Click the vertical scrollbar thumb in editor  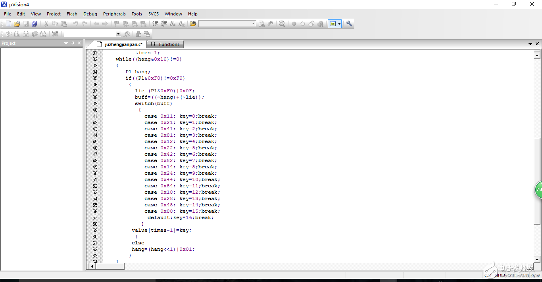tap(537, 181)
